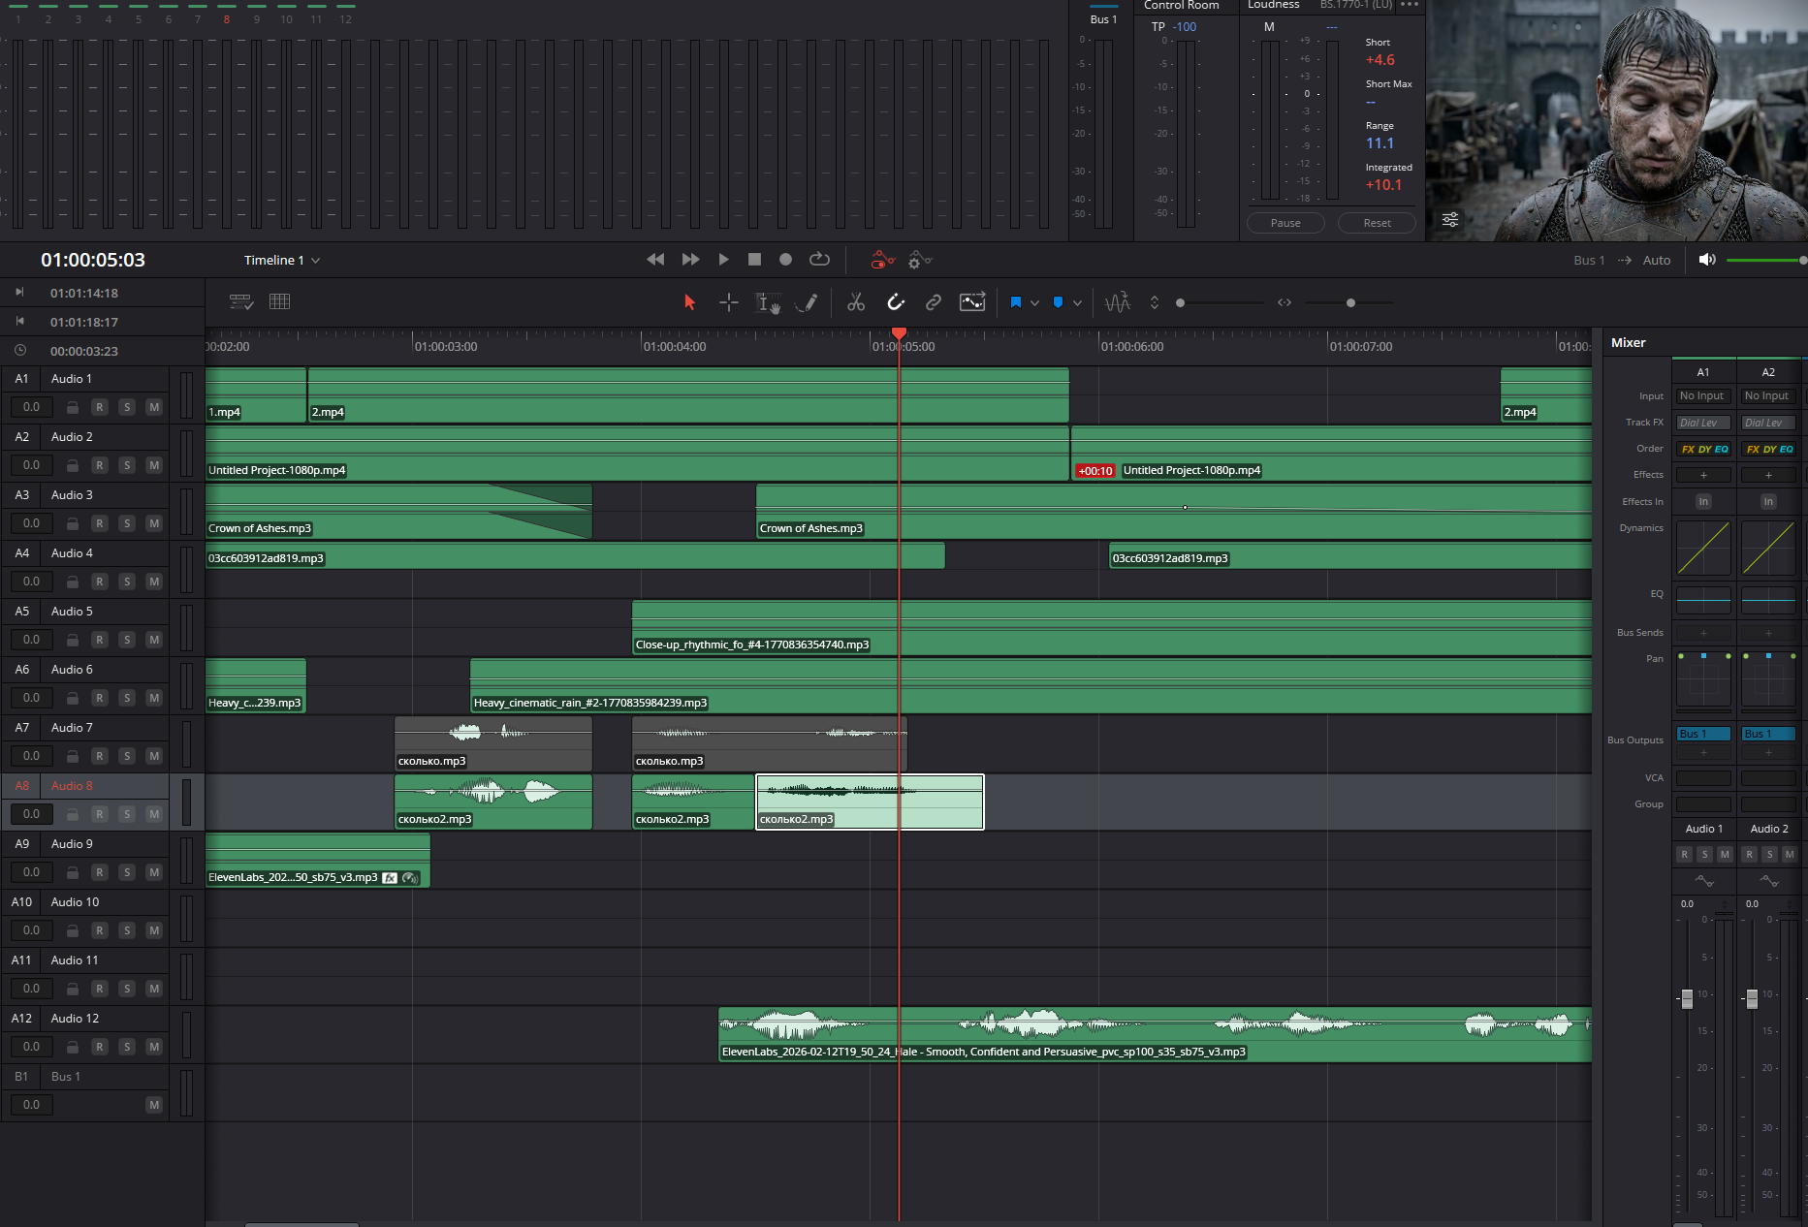Reset the loudness meter

click(x=1376, y=223)
